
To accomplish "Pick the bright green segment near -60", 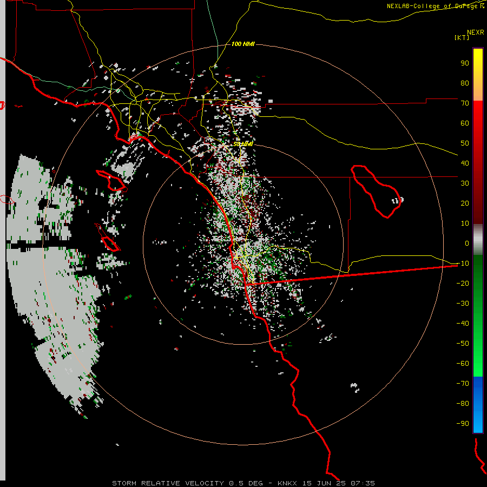I will pos(478,364).
